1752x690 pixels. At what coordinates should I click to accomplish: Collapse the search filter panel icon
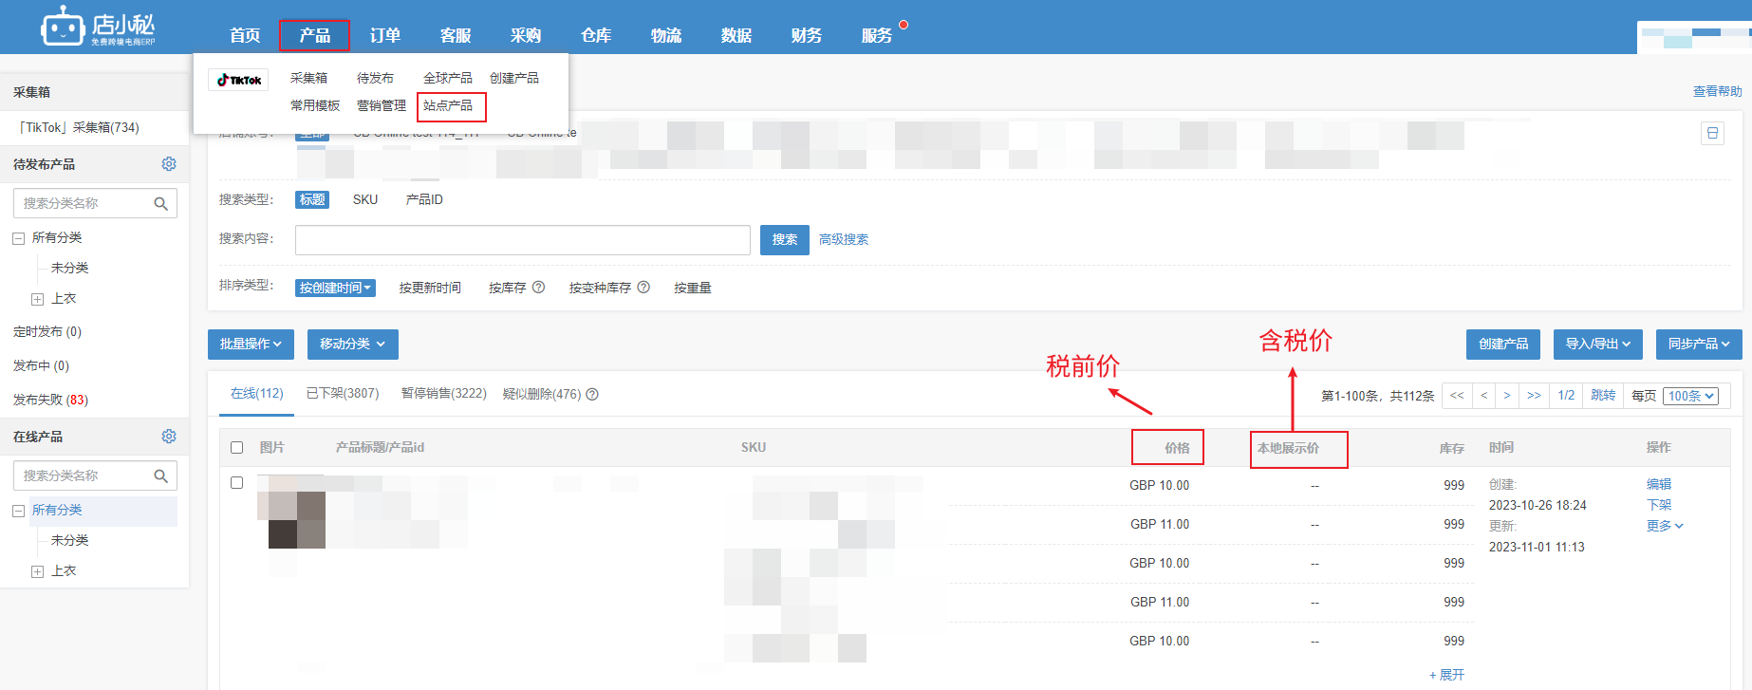tap(1712, 133)
